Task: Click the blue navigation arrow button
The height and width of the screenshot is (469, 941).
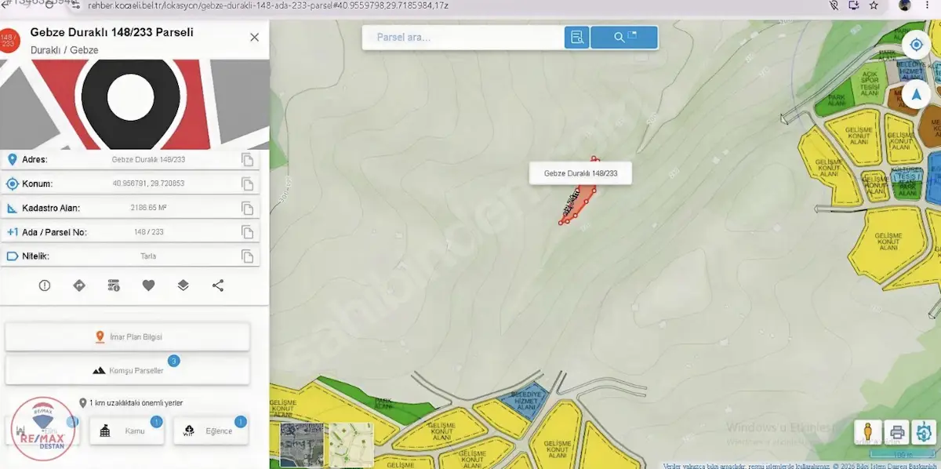Action: click(x=916, y=95)
